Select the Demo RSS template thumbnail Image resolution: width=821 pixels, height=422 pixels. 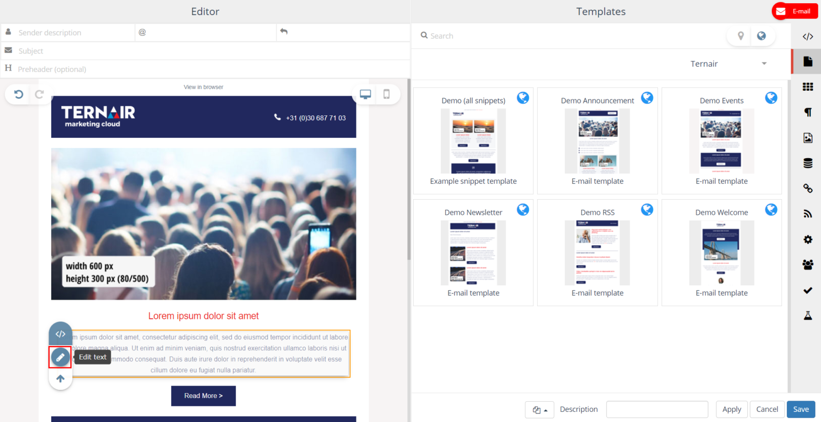coord(597,253)
